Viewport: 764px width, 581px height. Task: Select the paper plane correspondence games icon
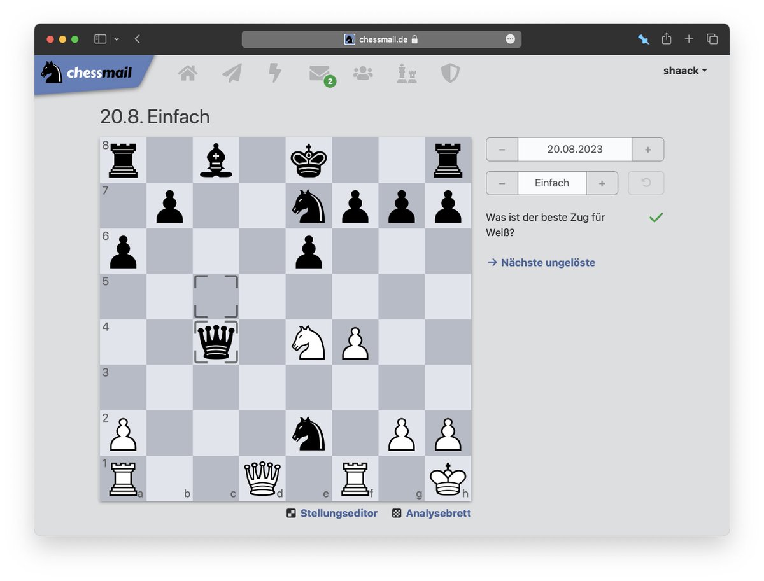tap(231, 73)
